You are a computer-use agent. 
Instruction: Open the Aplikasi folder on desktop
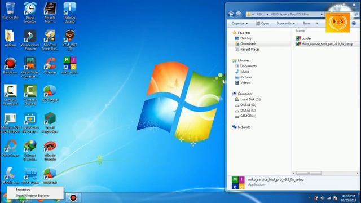tap(10, 38)
